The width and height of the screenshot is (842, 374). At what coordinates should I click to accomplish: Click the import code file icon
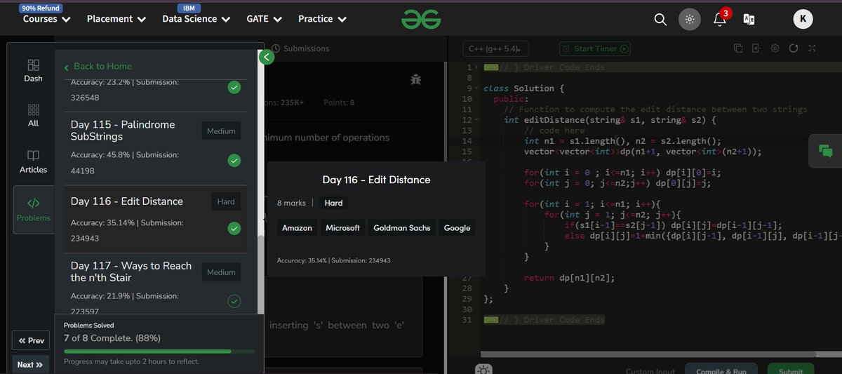(x=756, y=48)
